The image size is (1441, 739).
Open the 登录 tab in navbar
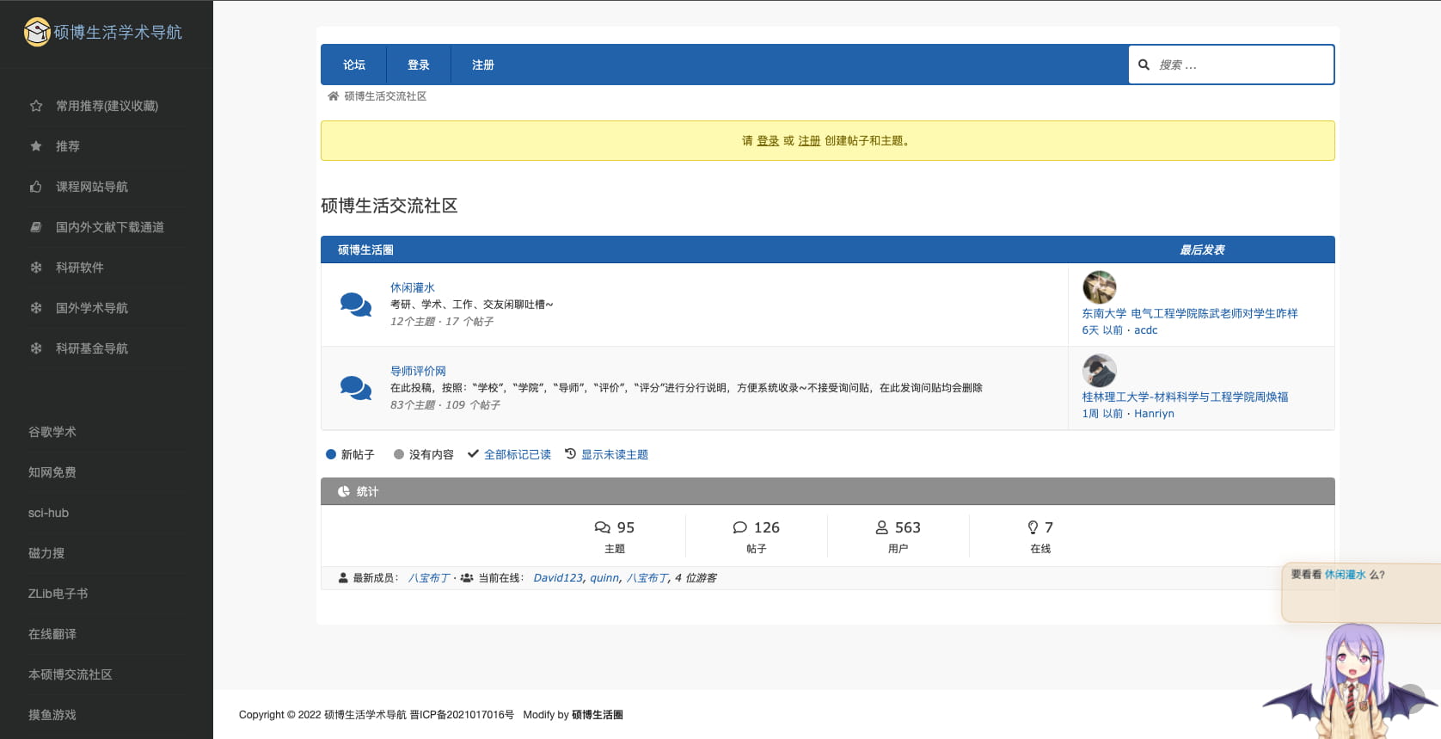click(418, 65)
